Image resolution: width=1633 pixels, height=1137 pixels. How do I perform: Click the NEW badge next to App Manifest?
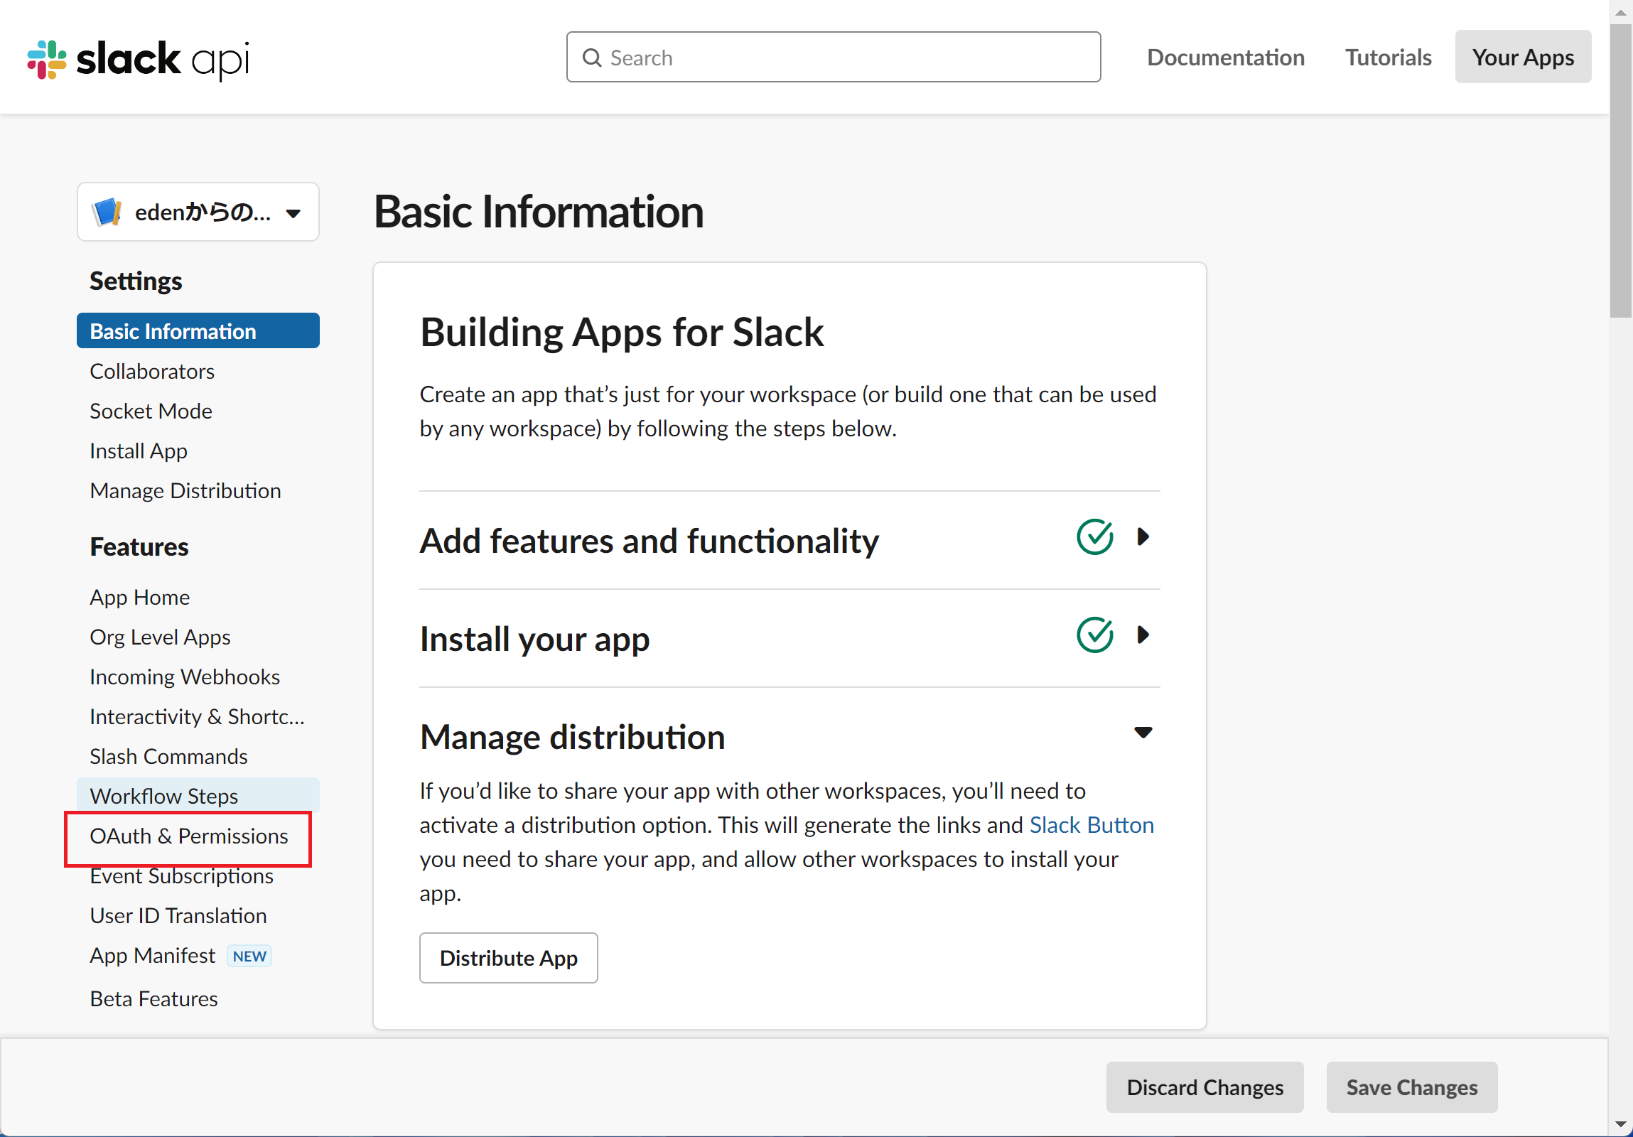coord(249,956)
